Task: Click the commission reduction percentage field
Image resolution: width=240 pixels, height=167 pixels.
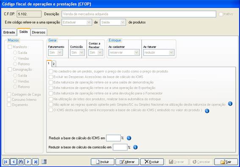Action: click(x=120, y=147)
